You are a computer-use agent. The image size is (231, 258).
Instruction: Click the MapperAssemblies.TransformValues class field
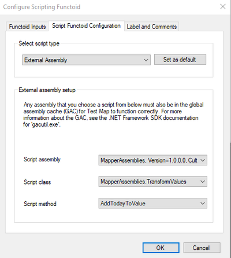pos(153,182)
